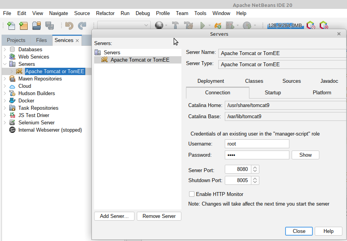Click the New Project toolbar icon

(x=24, y=25)
